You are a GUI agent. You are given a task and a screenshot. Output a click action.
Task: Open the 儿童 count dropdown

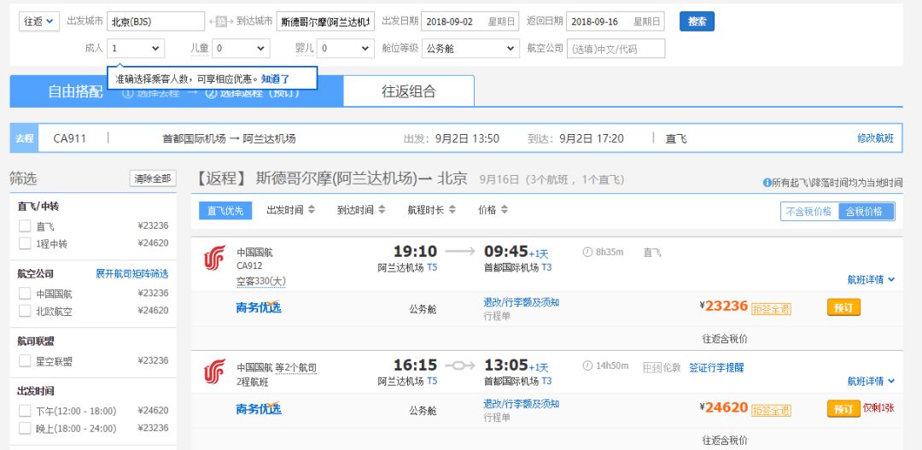[241, 49]
